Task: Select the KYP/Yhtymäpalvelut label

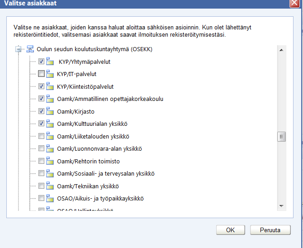Action: pyautogui.click(x=85, y=62)
